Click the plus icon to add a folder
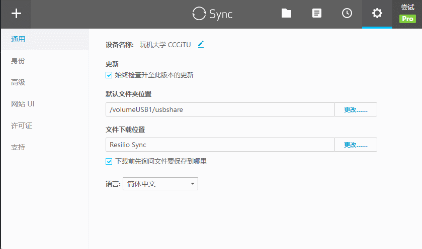 (x=16, y=14)
